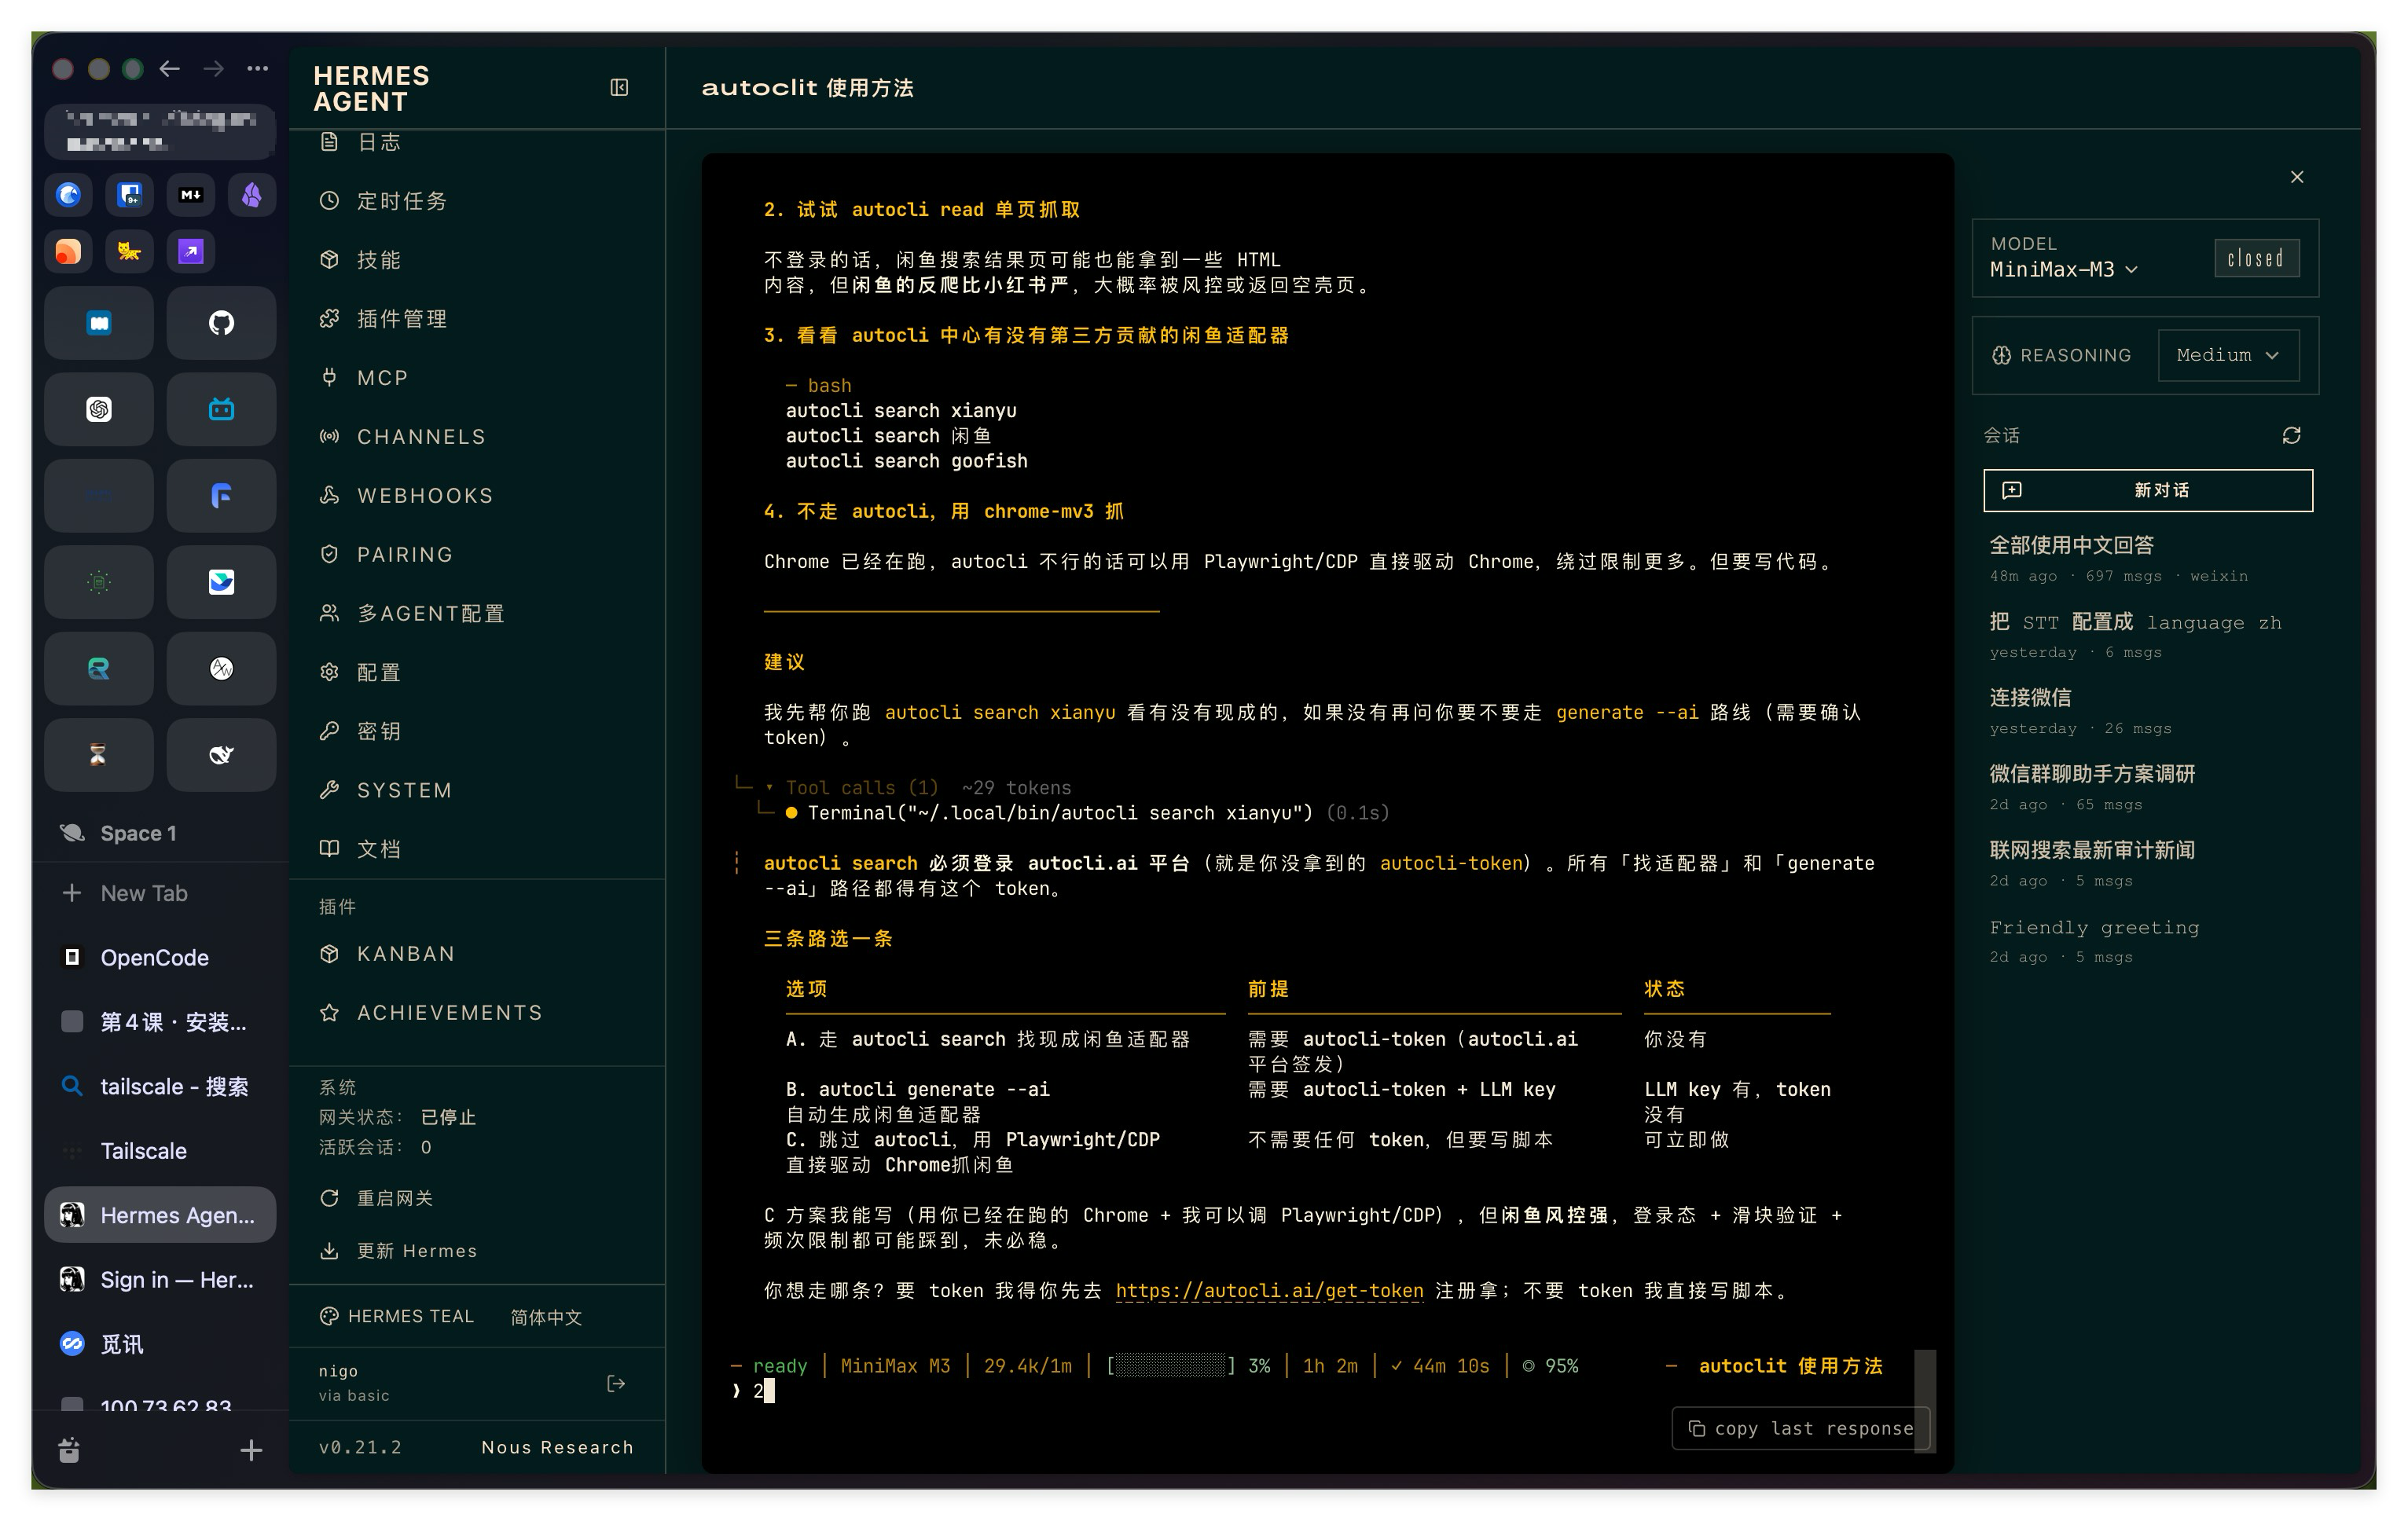2408x1521 pixels.
Task: Click the KANBAN plugin cube icon
Action: click(329, 953)
